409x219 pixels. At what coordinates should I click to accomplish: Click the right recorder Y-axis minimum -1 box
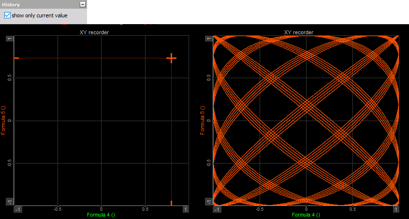click(x=209, y=202)
